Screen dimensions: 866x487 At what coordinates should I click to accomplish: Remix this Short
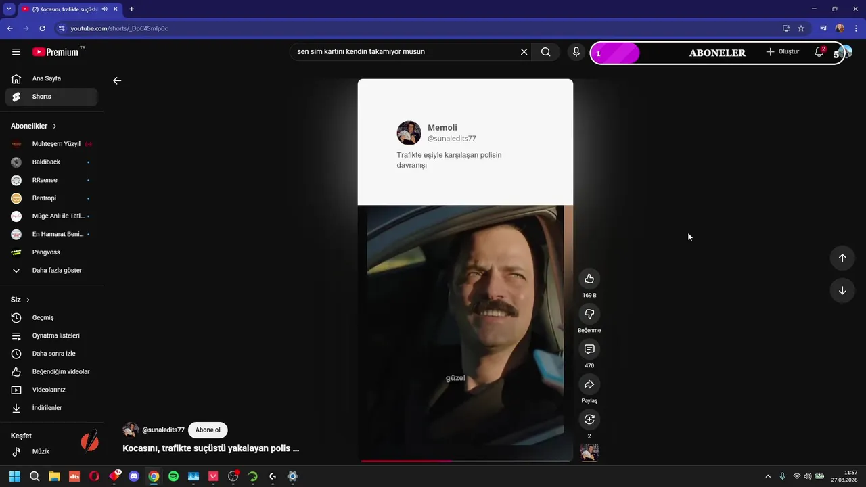pos(589,419)
